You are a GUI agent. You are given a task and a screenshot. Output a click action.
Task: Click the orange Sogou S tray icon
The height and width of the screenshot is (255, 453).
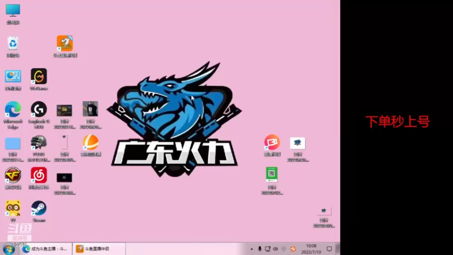point(293,249)
